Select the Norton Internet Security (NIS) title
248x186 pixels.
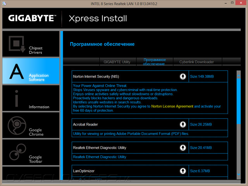(96, 77)
